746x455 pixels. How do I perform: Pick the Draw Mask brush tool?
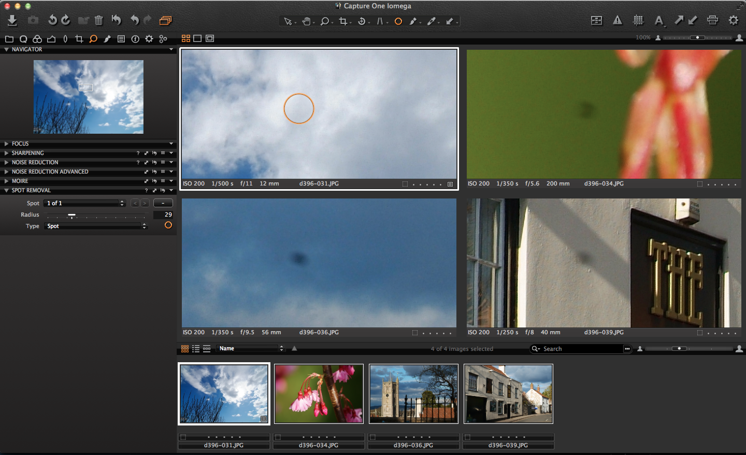coord(413,21)
